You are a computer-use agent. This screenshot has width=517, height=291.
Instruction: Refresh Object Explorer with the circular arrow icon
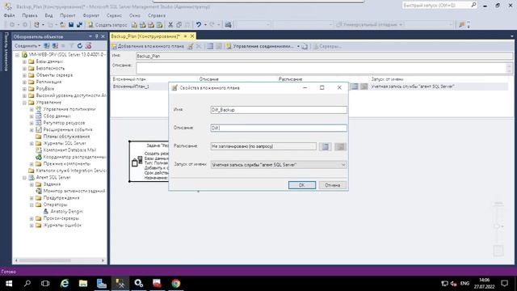tap(80, 46)
